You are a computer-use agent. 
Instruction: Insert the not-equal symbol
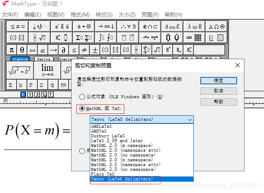(x=85, y=50)
